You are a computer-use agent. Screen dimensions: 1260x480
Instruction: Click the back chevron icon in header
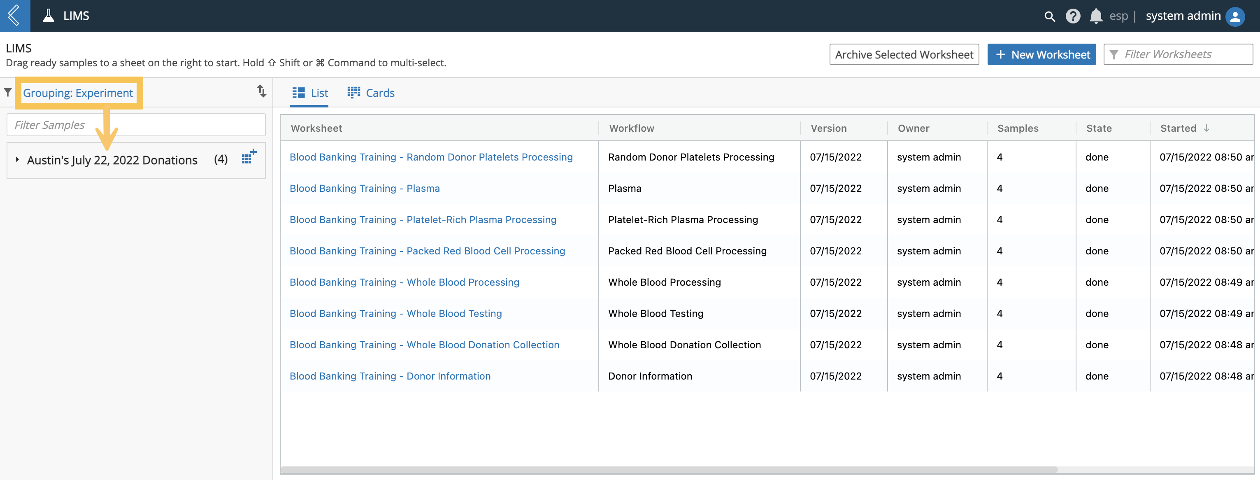(x=15, y=16)
